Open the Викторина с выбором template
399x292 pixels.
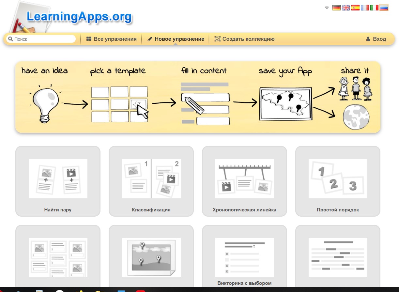click(x=244, y=258)
